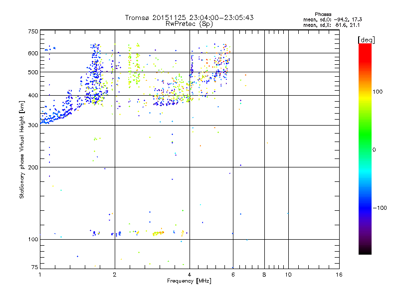Select the 'mean, sd,X: 81.6, 21.1' line
This screenshot has height=299, width=399.
coord(331,25)
